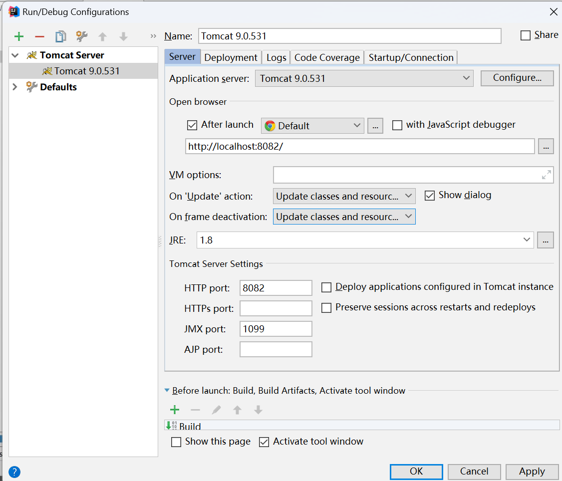Image resolution: width=562 pixels, height=481 pixels.
Task: Click the HTTPs port field
Action: coord(276,308)
